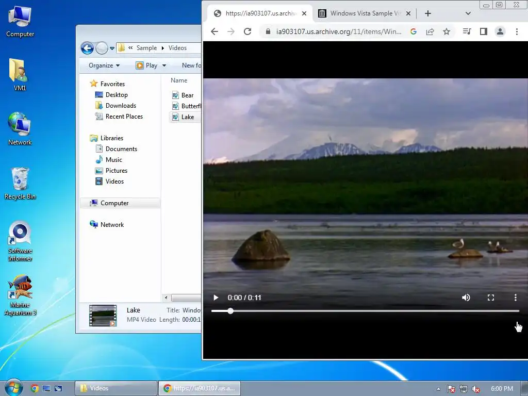Select Recent Places under Favorites
The image size is (528, 396).
click(x=119, y=116)
